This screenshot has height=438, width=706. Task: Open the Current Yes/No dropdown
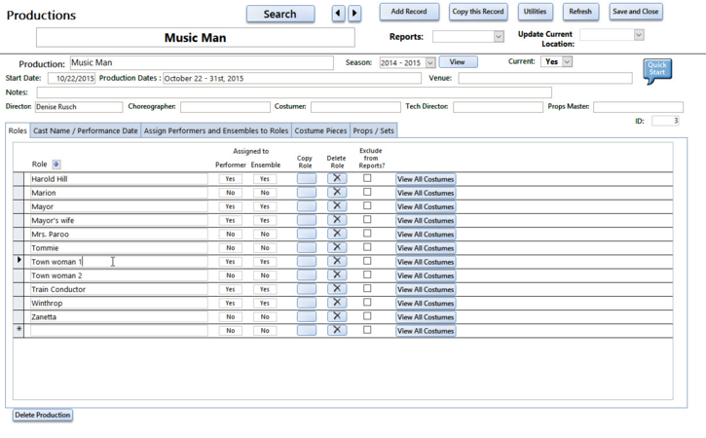tap(568, 61)
